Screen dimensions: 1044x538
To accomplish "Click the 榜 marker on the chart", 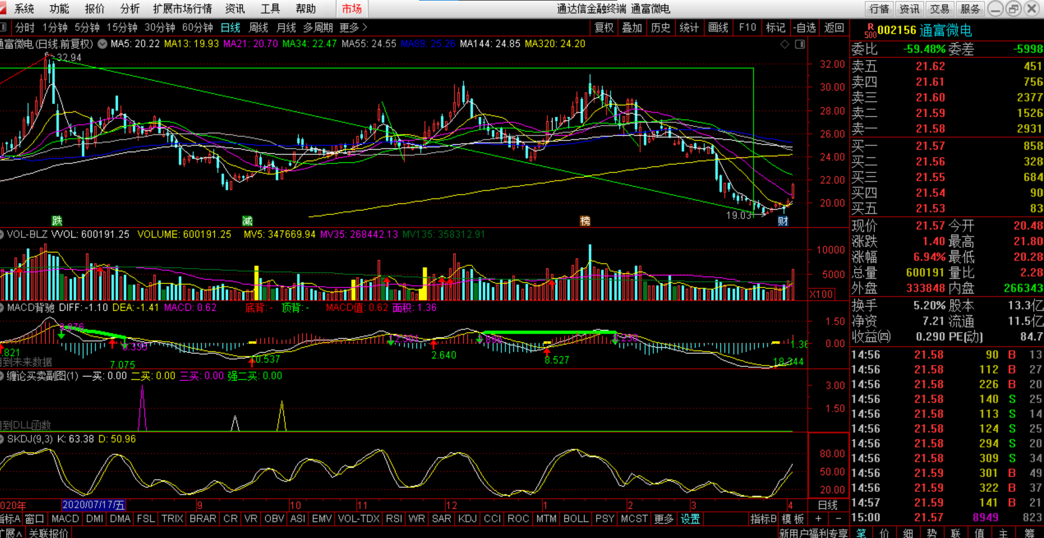I will pos(585,221).
